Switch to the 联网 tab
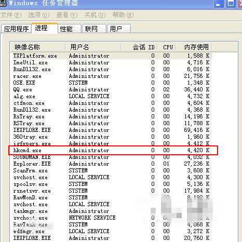The height and width of the screenshot is (242, 242). tap(94, 29)
